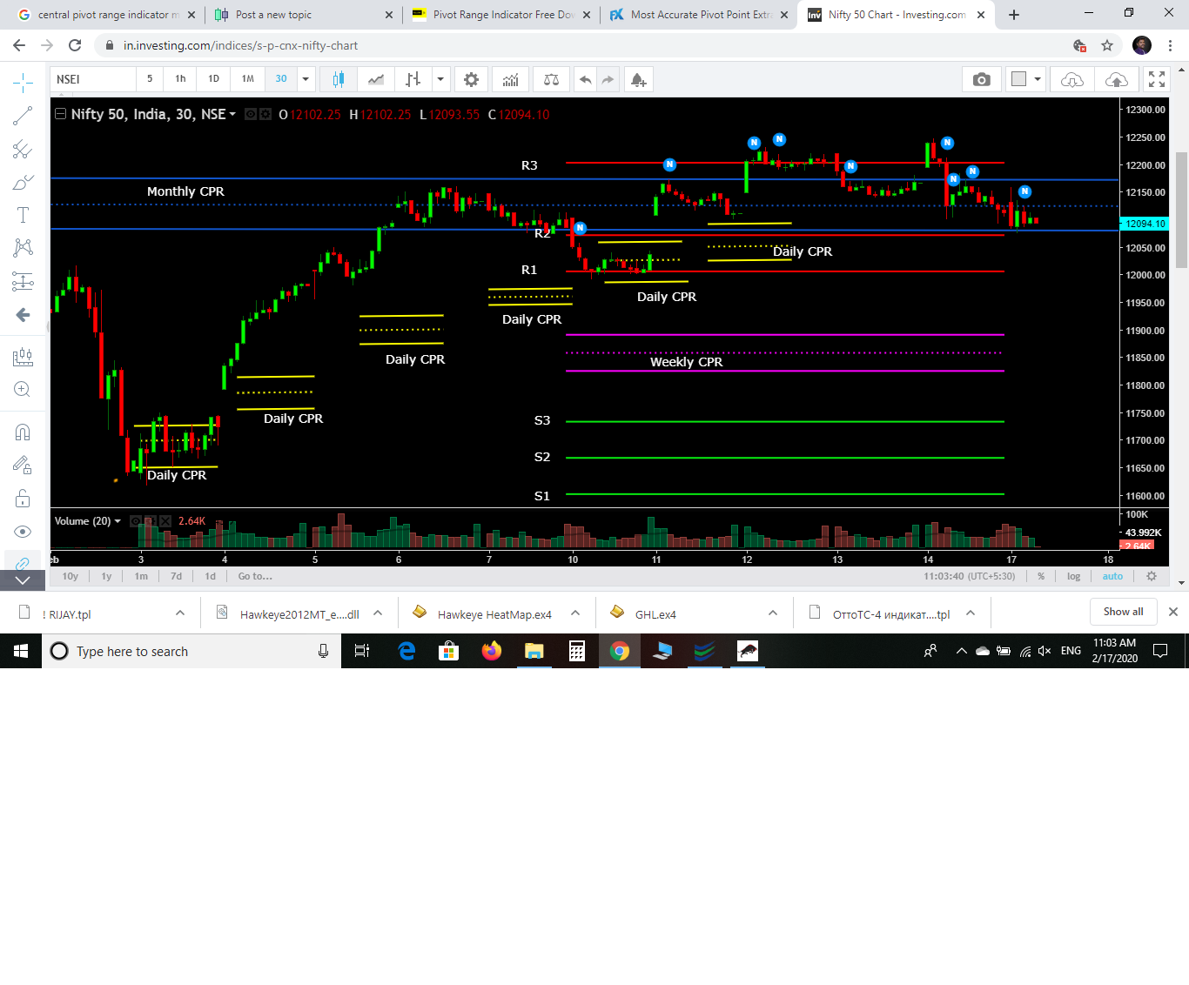Screen dimensions: 1189x985
Task: Select the 1D interval
Action: tap(214, 79)
